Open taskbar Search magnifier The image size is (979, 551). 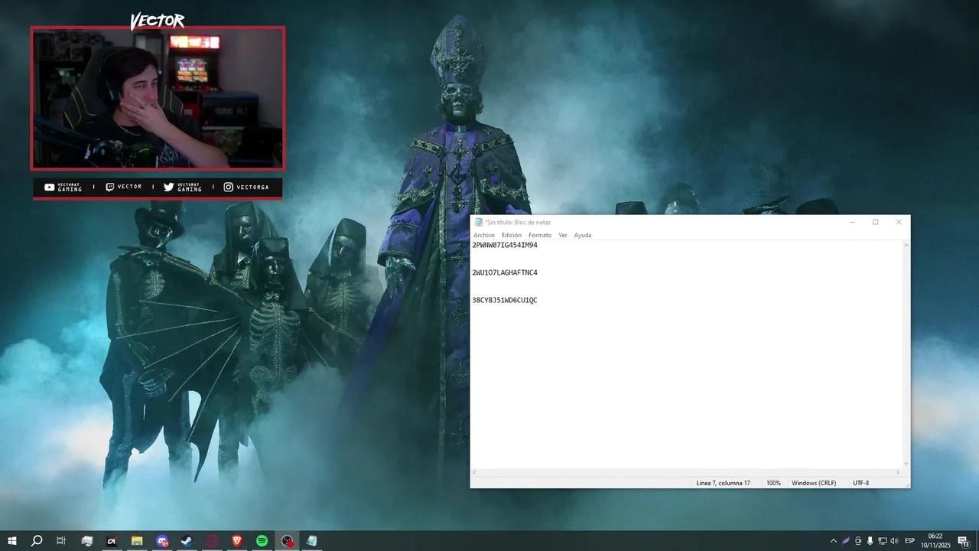click(x=37, y=541)
